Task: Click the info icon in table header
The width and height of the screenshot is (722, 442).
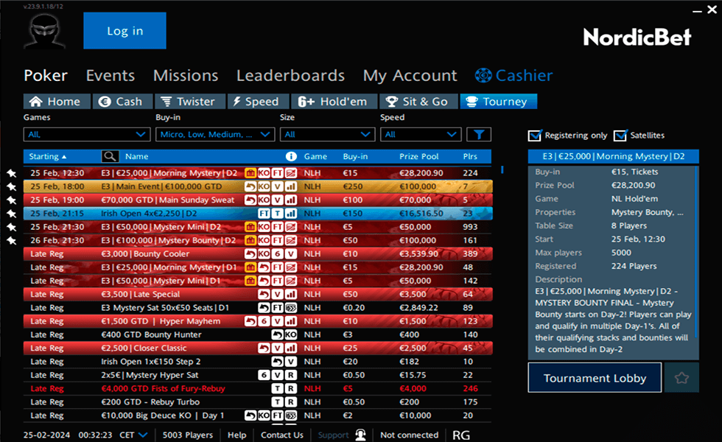Action: [291, 156]
